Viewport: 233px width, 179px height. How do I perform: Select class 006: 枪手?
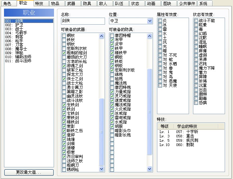pyautogui.click(x=29, y=41)
